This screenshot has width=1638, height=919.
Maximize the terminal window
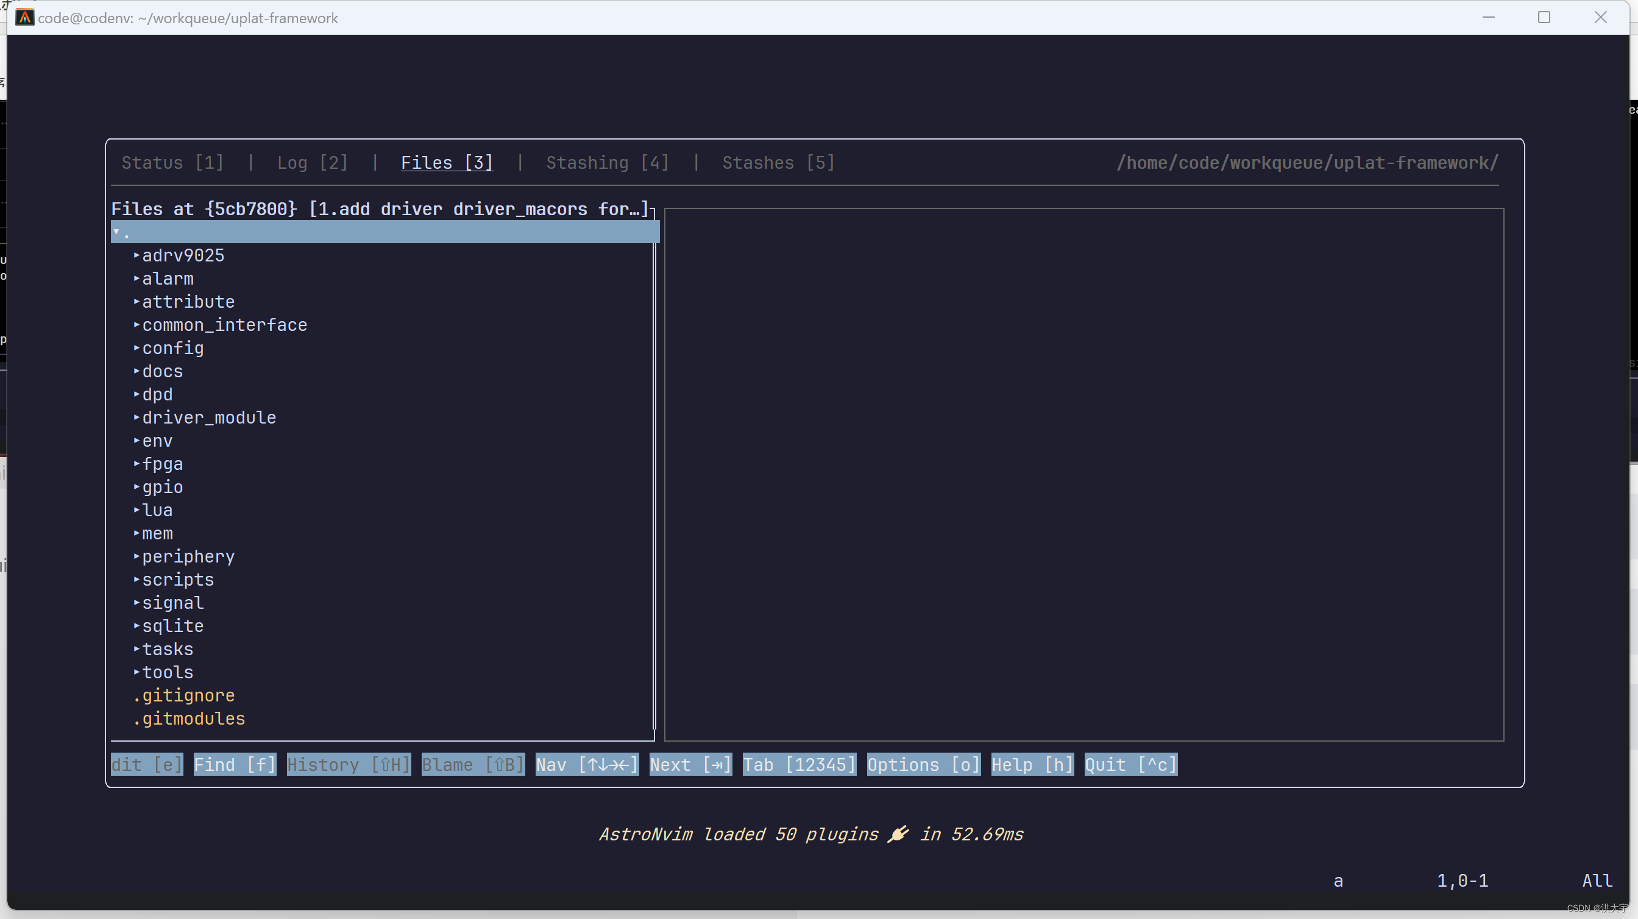click(1544, 17)
